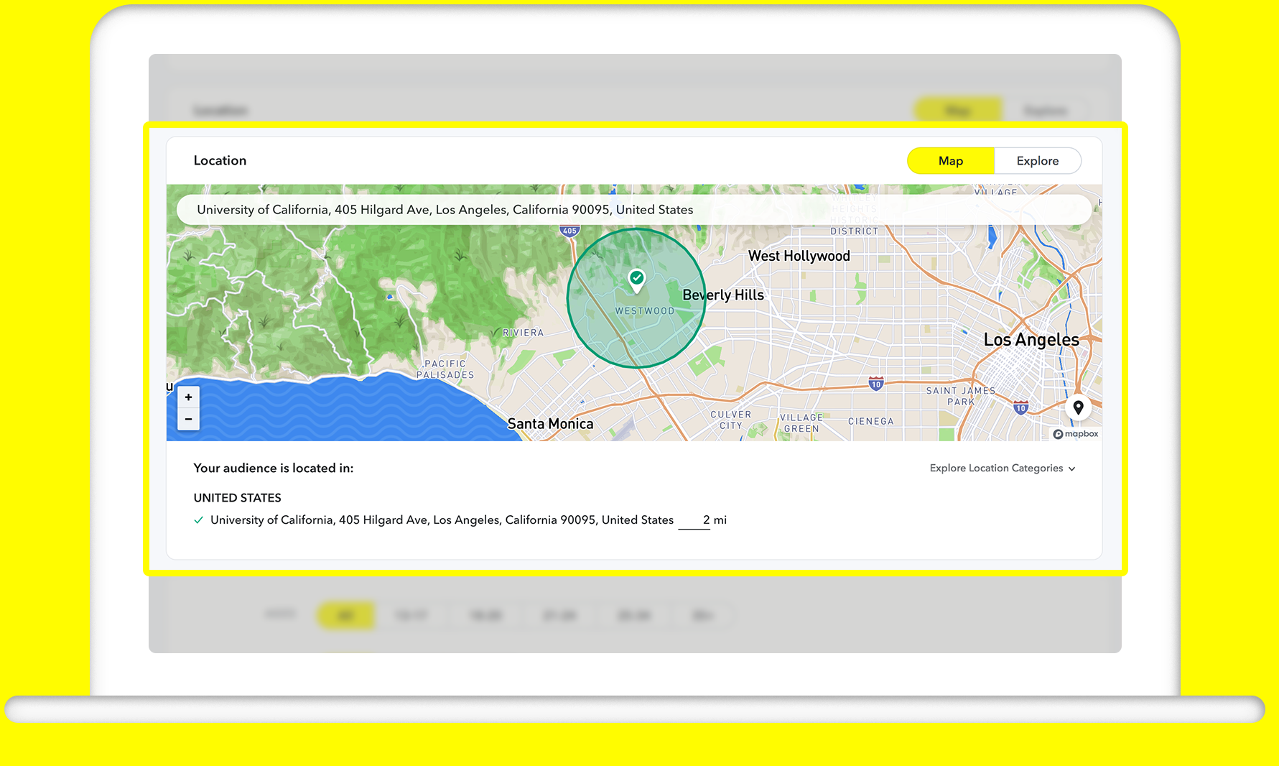Click the Santa Monica map label
The height and width of the screenshot is (766, 1279).
[550, 424]
